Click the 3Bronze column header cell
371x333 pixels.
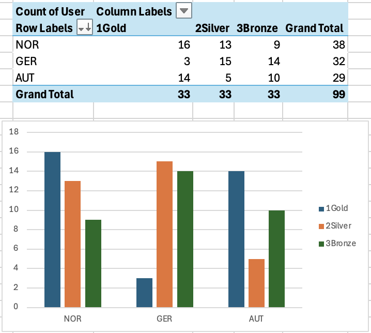click(257, 28)
